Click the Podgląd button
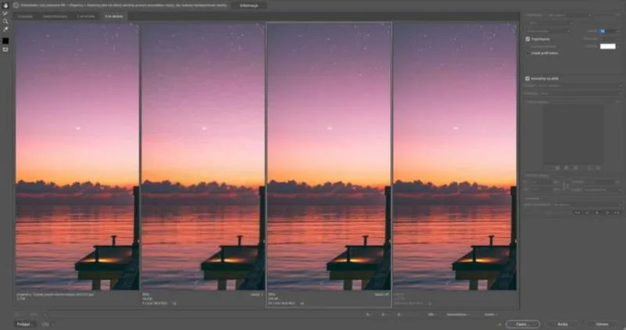Viewport: 626px width, 330px height. pyautogui.click(x=24, y=323)
